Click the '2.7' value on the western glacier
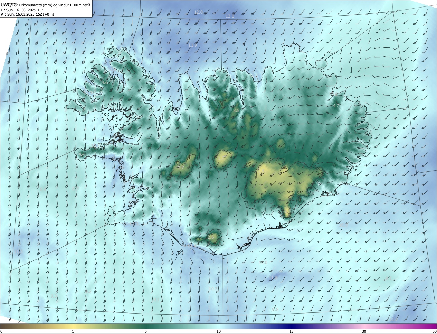This screenshot has width=437, height=334. pos(181,168)
